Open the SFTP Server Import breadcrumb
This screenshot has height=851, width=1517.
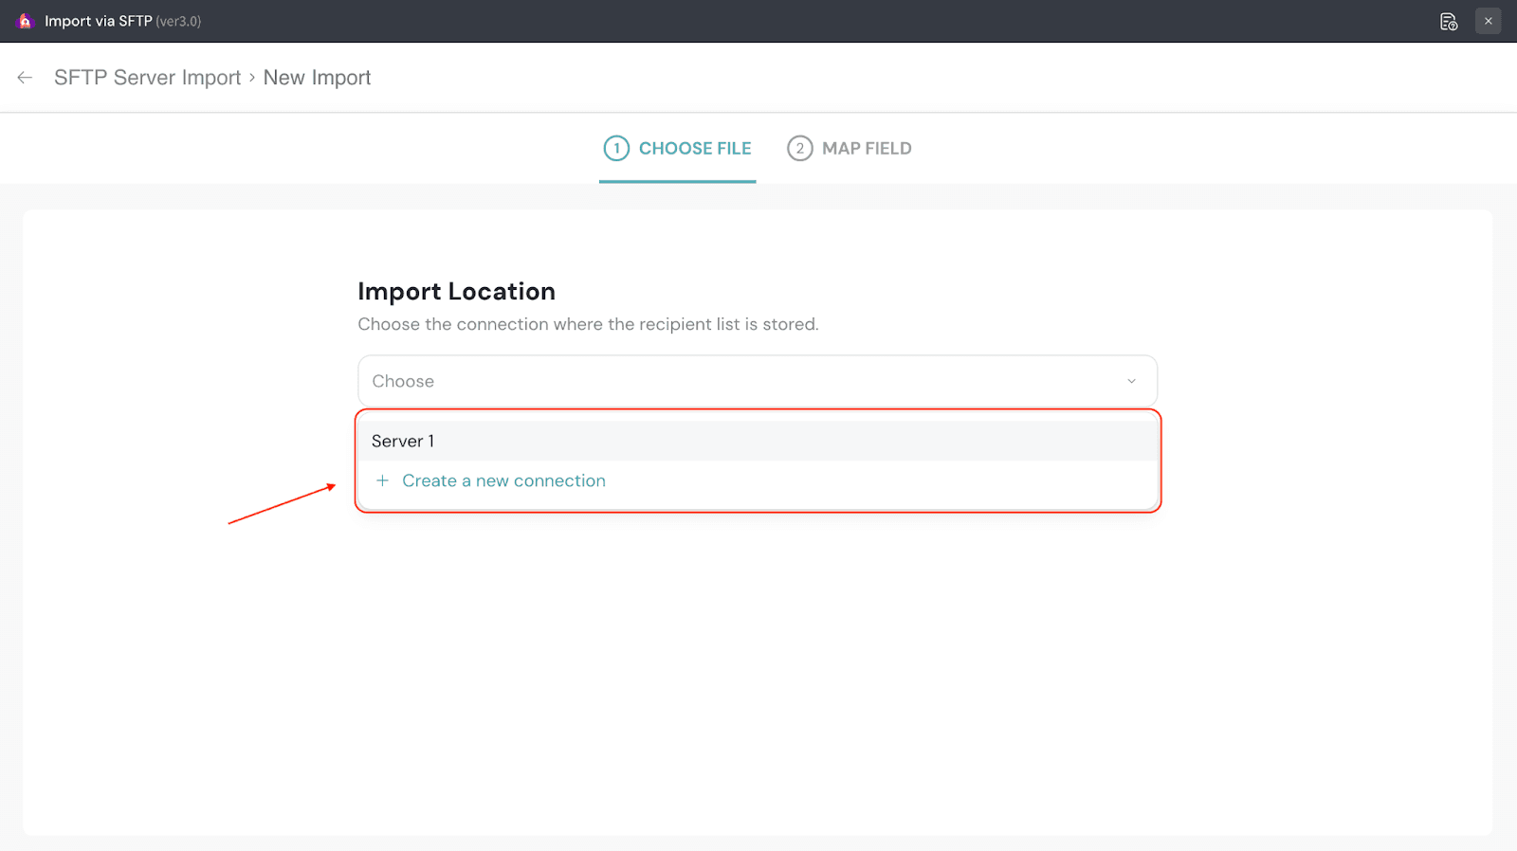coord(147,78)
